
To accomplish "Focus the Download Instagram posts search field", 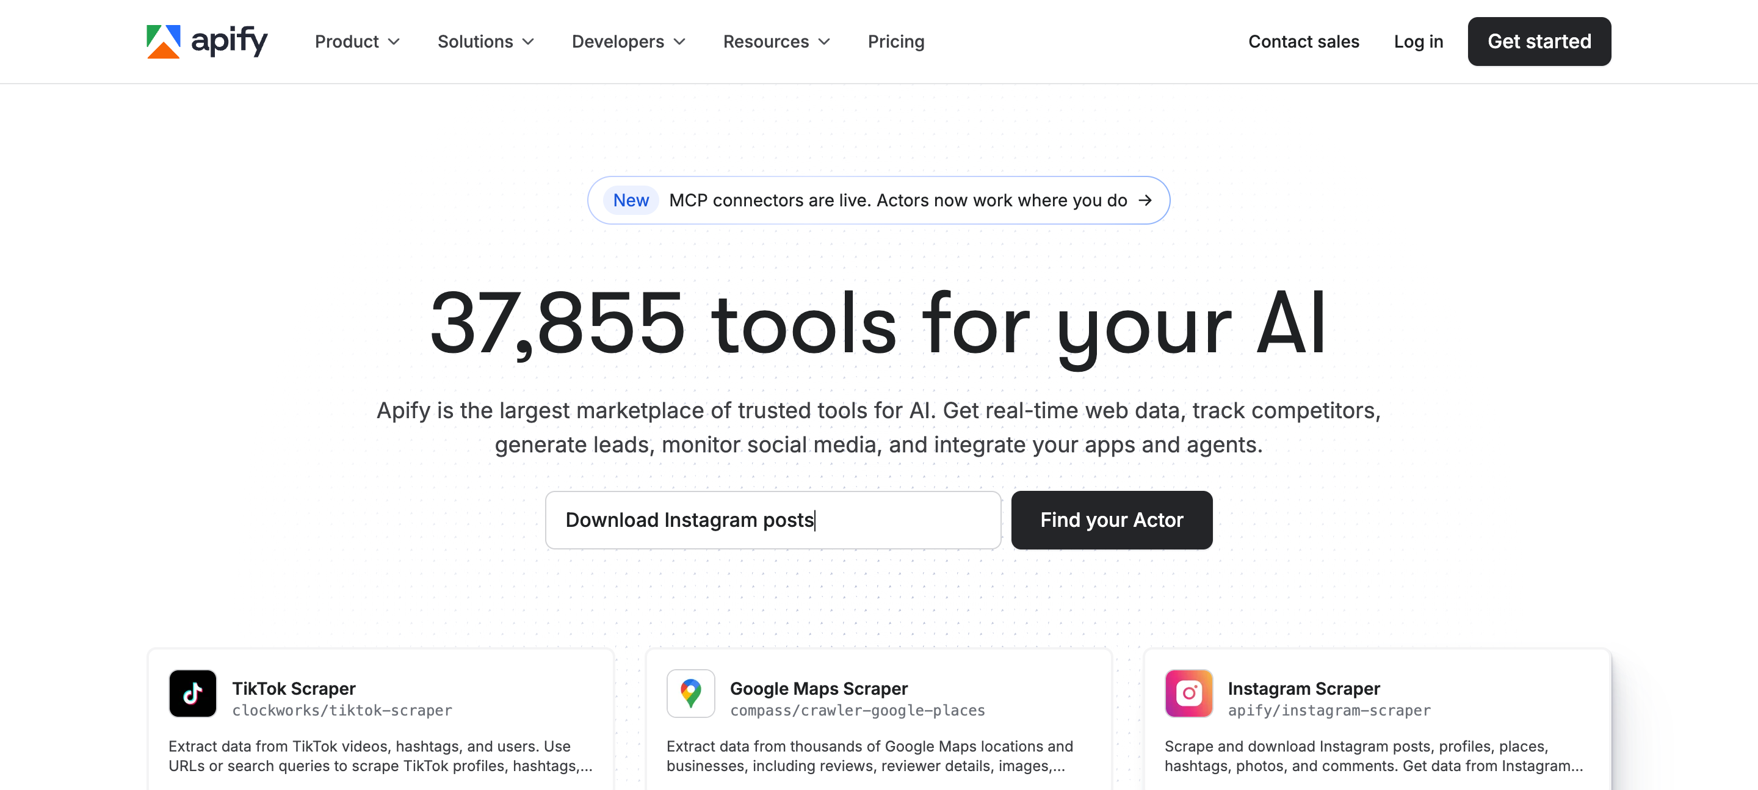I will point(773,520).
